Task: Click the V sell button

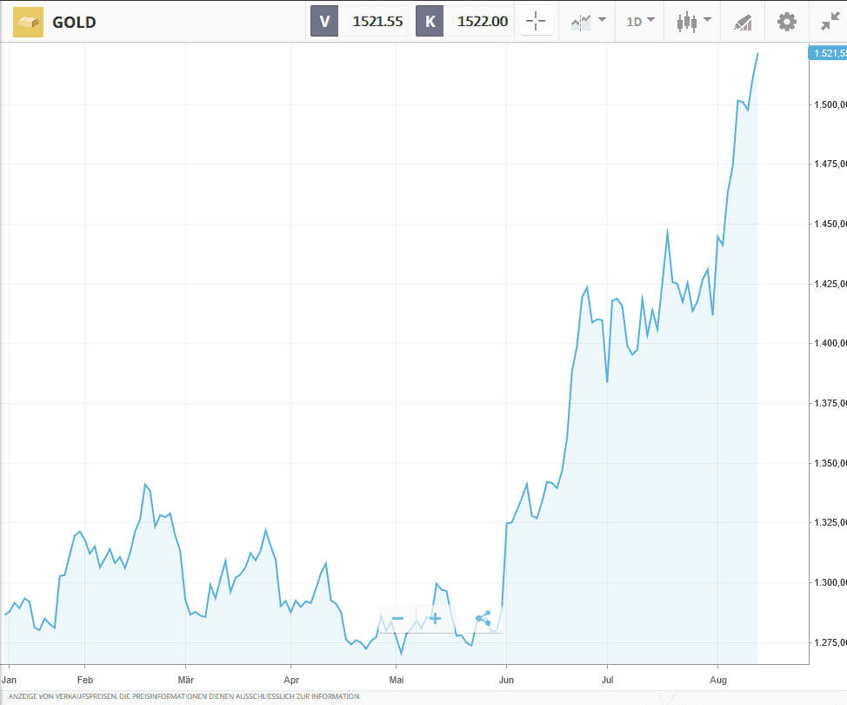Action: point(324,22)
